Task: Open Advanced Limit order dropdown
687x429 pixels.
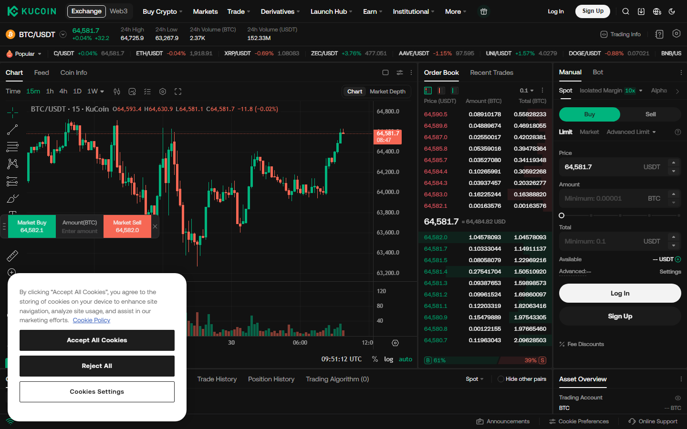Action: pos(631,132)
